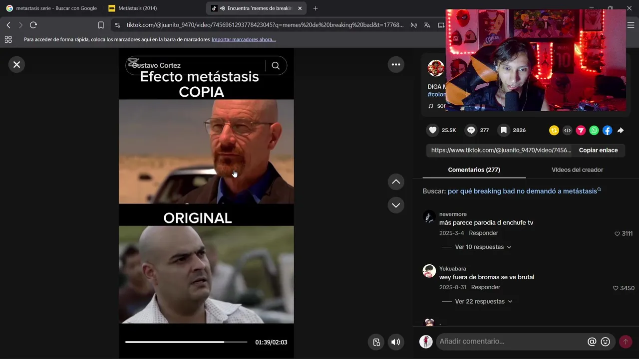Mute the video with the speaker icon

pyautogui.click(x=396, y=342)
